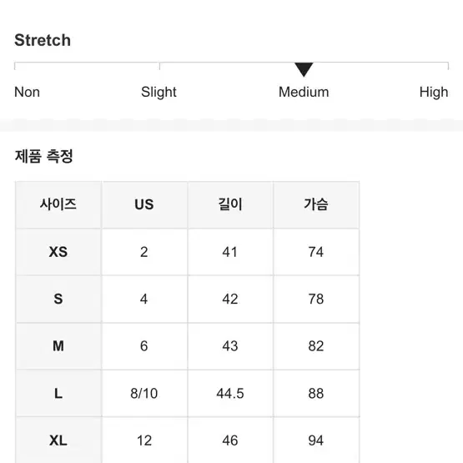The image size is (463, 463).
Task: Click the 8/10 US size cell
Action: click(144, 393)
